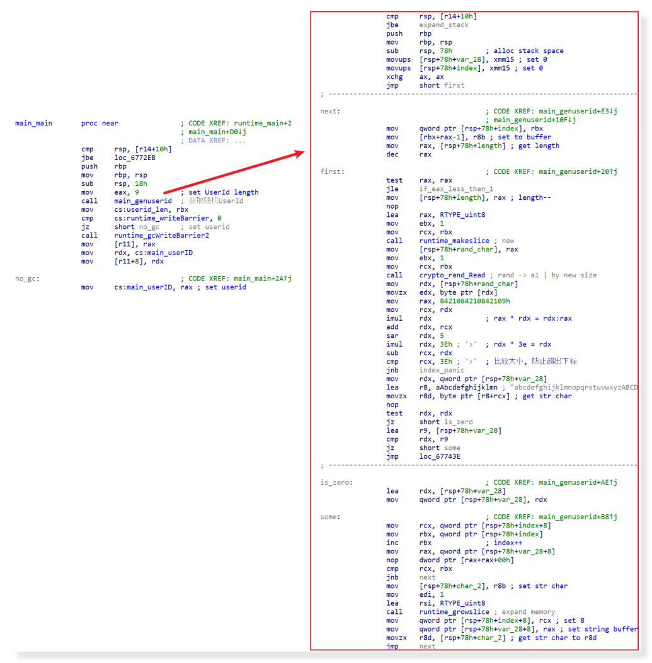Click the main_genuserid call target
The height and width of the screenshot is (663, 652).
click(143, 201)
